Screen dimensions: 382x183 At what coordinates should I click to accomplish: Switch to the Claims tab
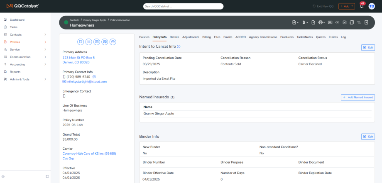tap(333, 37)
